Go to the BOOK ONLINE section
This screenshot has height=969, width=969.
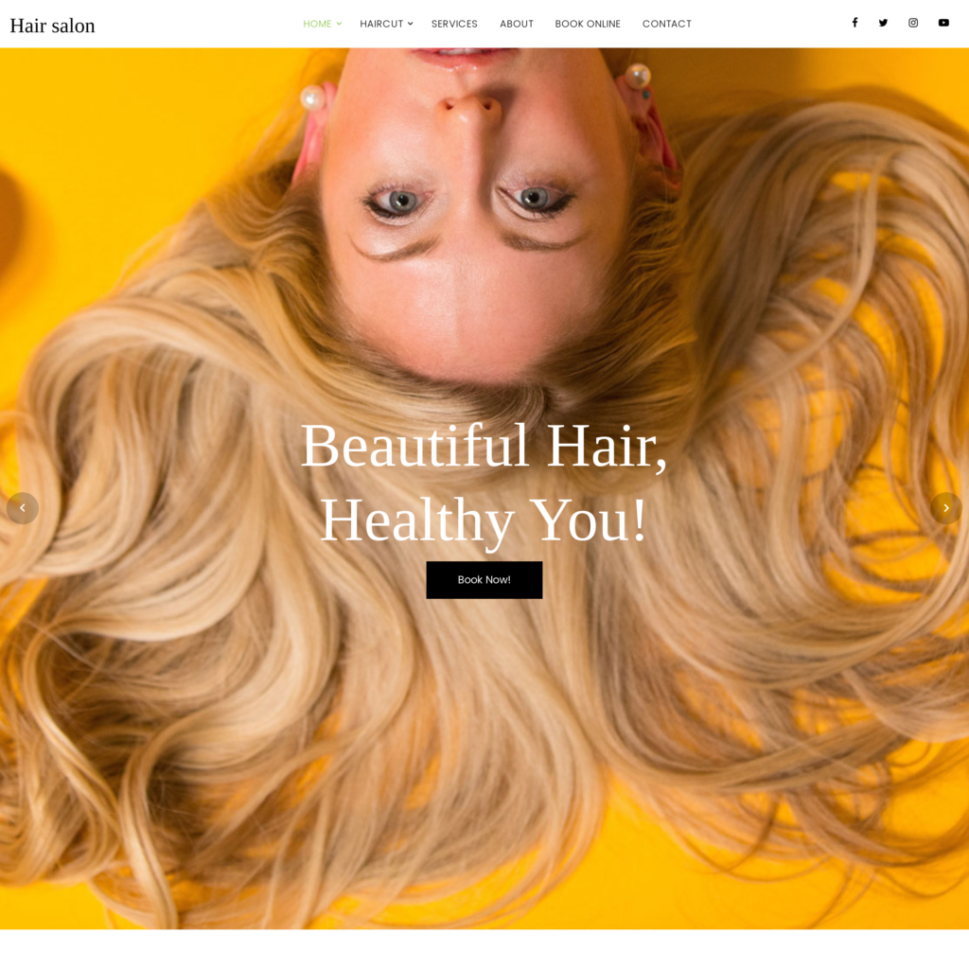click(x=588, y=24)
